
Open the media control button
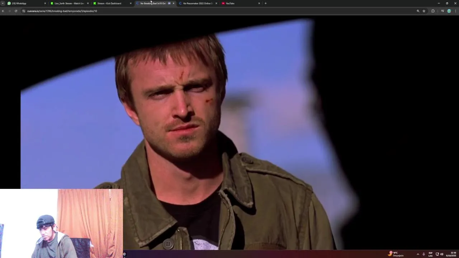click(x=443, y=11)
